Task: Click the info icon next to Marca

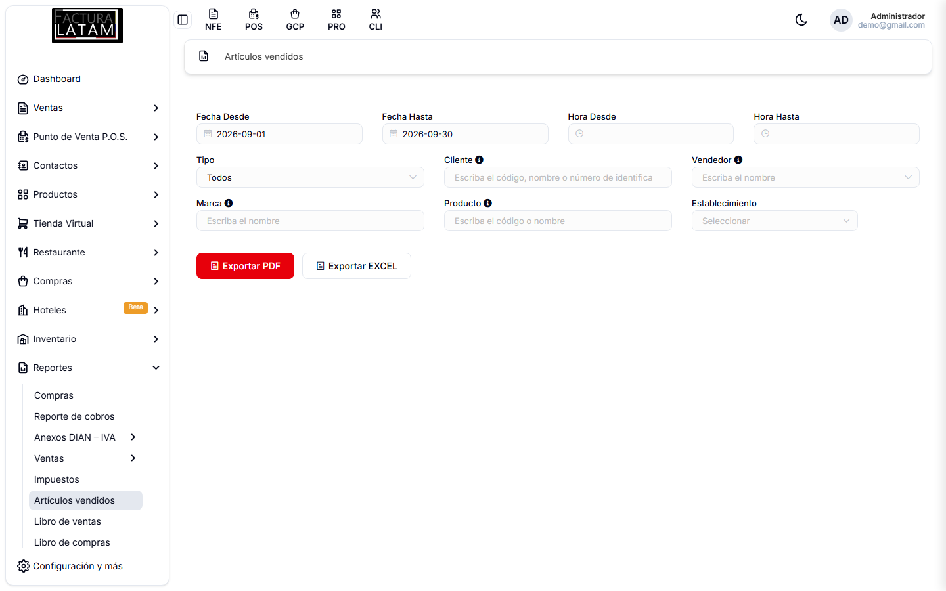Action: 229,203
